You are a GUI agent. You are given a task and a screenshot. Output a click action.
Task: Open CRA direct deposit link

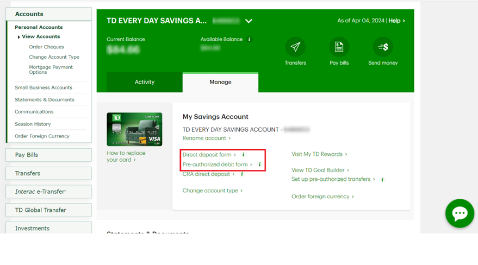[208, 174]
